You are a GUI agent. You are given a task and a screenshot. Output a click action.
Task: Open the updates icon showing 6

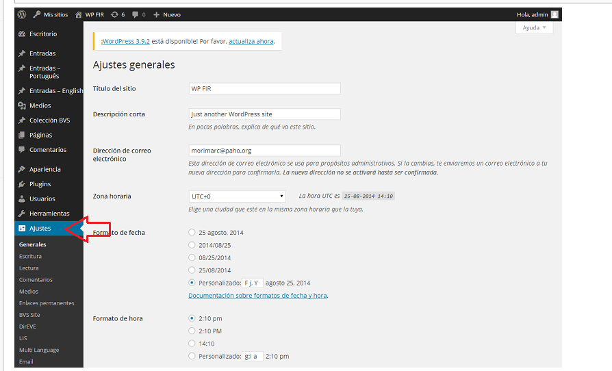click(x=114, y=14)
